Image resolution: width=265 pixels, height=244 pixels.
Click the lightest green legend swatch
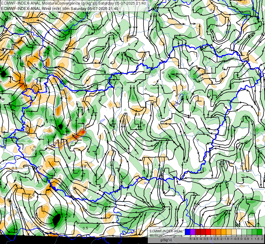[x=244, y=232]
